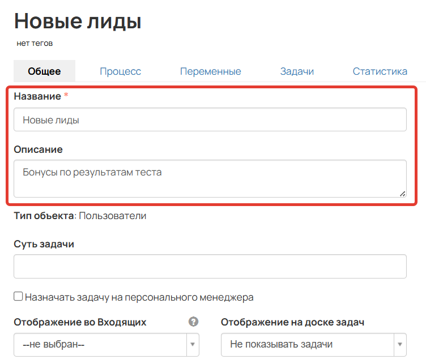Image resolution: width=426 pixels, height=364 pixels.
Task: Click the Название field label
Action: click(37, 96)
